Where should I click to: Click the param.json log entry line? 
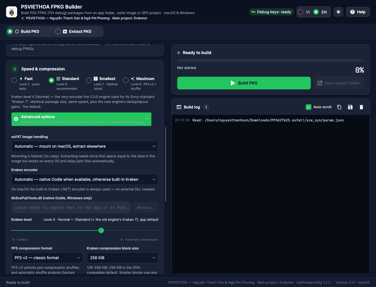pos(259,120)
